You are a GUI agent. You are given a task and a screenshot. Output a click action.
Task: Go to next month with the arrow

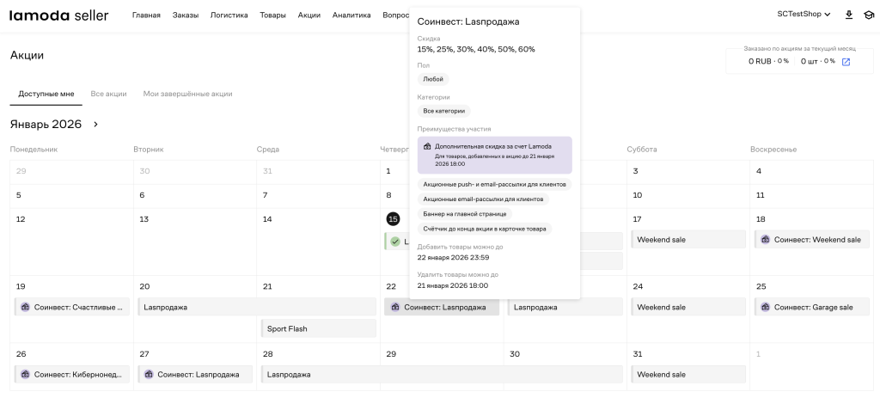tap(95, 125)
